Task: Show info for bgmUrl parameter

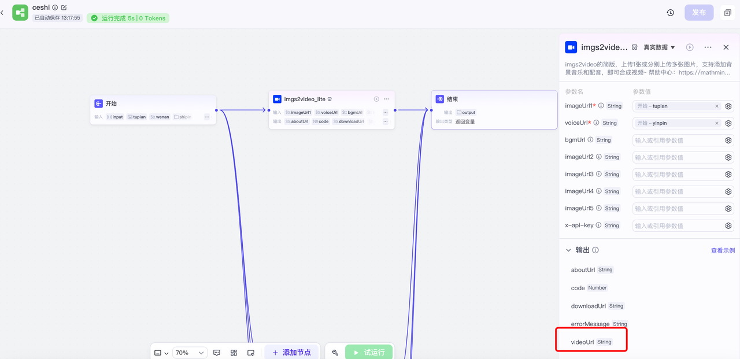Action: (x=590, y=140)
